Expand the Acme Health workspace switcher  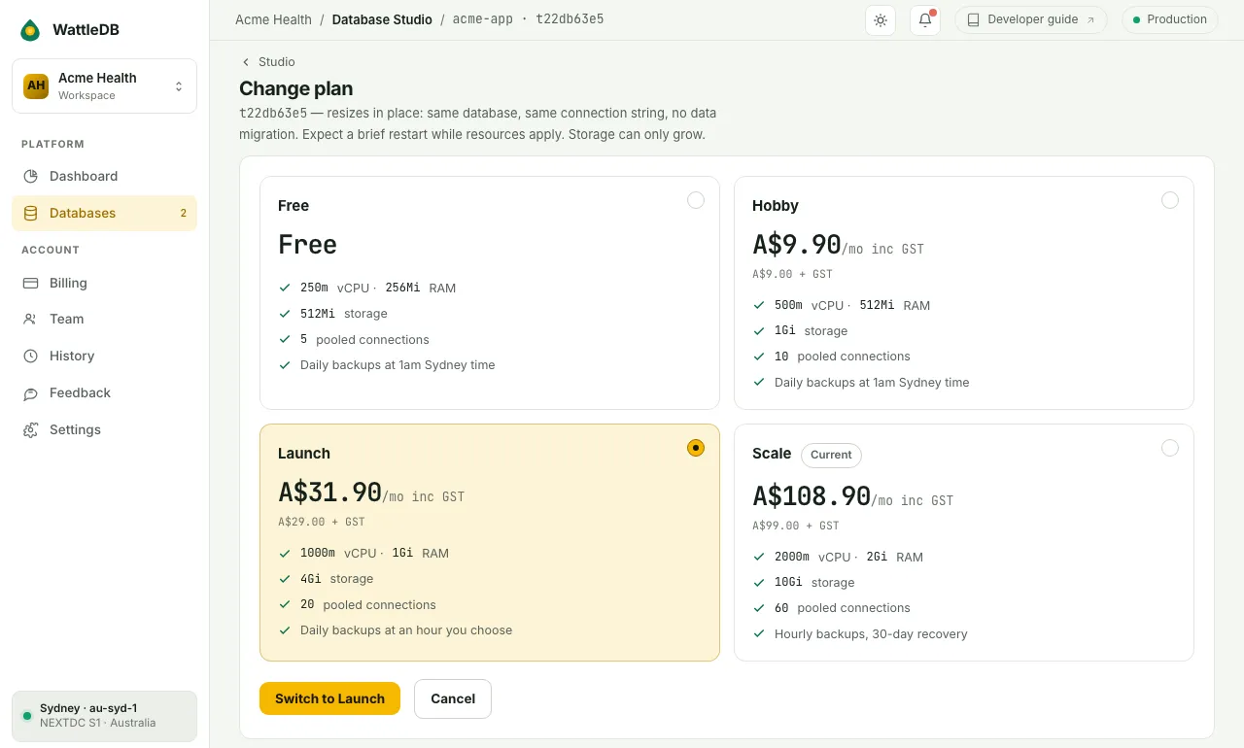coord(104,85)
